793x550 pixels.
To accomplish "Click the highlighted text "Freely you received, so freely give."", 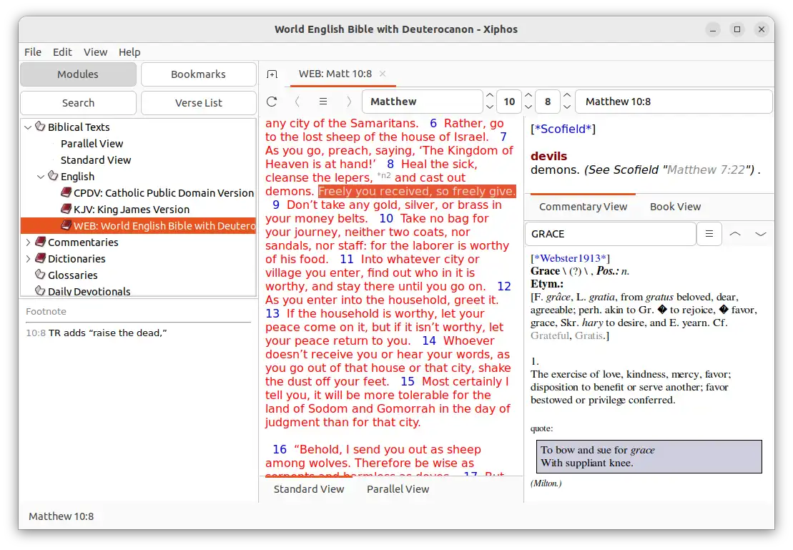I will [417, 191].
